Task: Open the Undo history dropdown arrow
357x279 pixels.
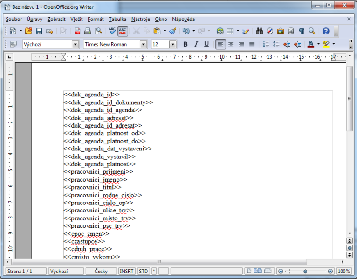Action: pyautogui.click(x=193, y=31)
